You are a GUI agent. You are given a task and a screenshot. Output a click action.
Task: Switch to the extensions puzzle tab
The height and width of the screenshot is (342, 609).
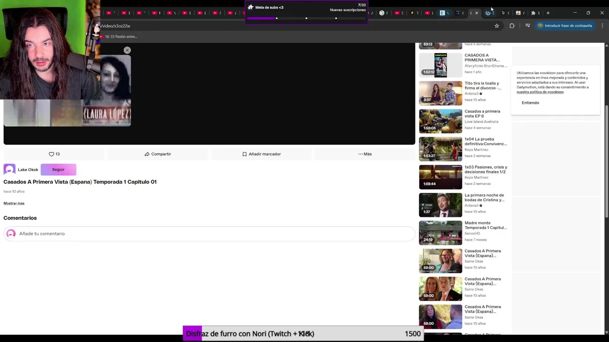(x=535, y=13)
